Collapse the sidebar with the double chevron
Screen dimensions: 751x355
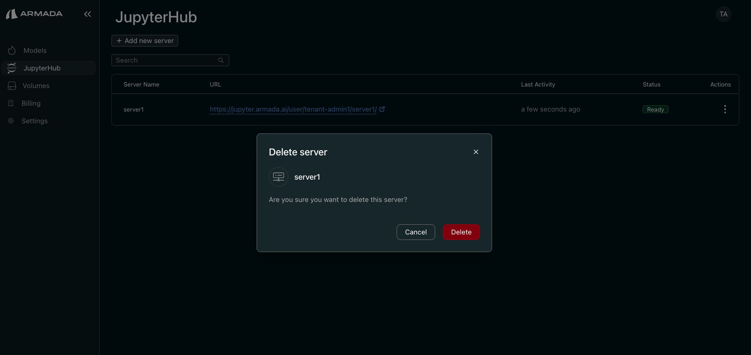click(87, 14)
